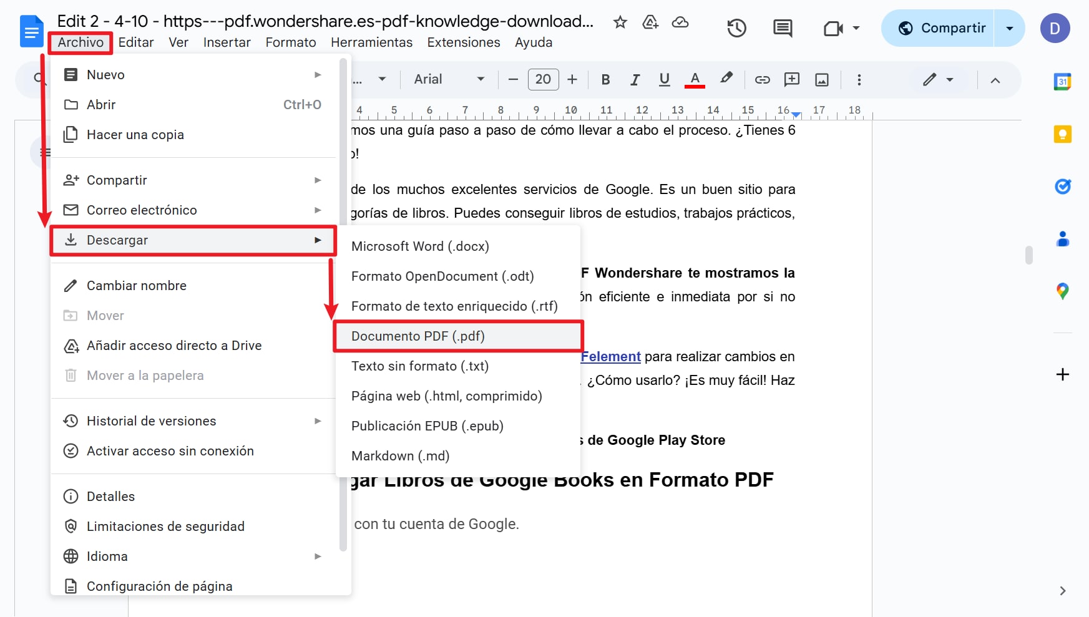Open Configuración de página
The width and height of the screenshot is (1089, 617).
click(193, 586)
